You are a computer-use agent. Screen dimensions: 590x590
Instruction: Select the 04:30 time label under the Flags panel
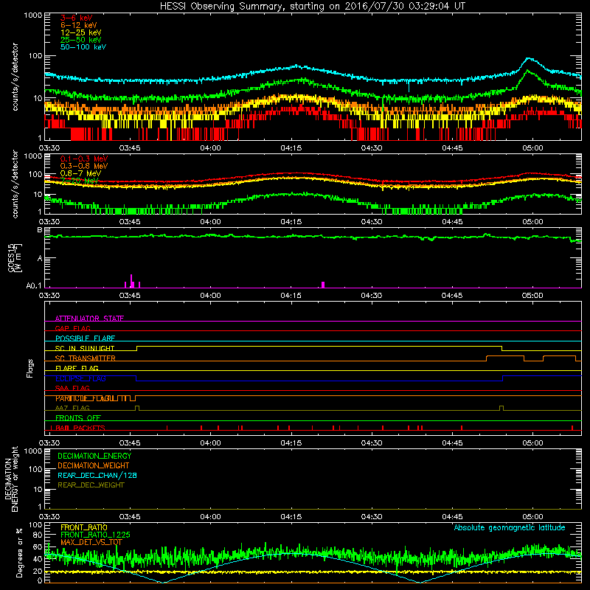pos(372,443)
